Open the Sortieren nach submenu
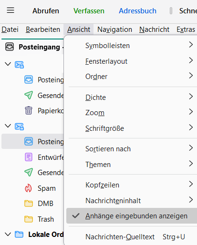The height and width of the screenshot is (245, 197). [x=132, y=149]
